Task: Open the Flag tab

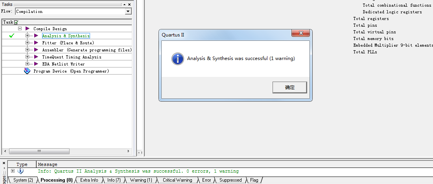Action: [x=254, y=180]
